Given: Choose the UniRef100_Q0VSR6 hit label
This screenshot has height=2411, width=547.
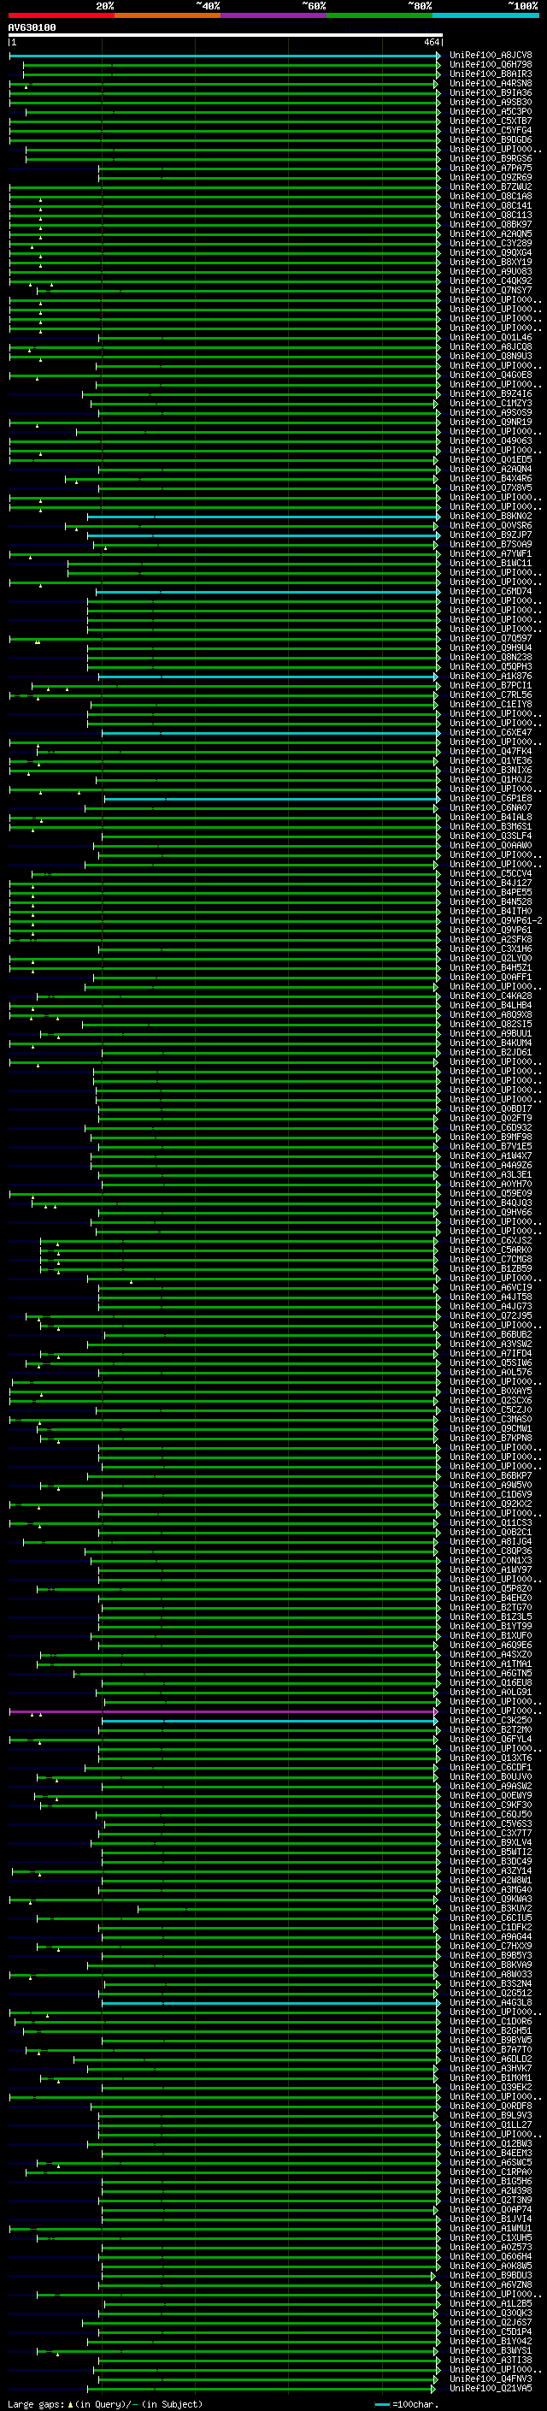Looking at the screenshot, I should 490,526.
